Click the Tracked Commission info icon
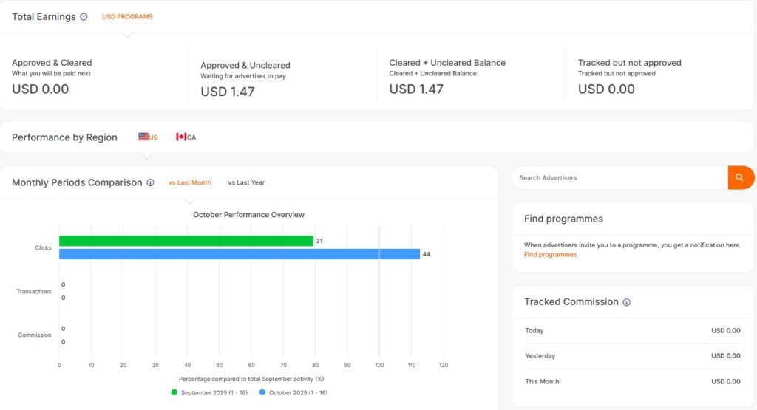The height and width of the screenshot is (410, 757). point(627,302)
